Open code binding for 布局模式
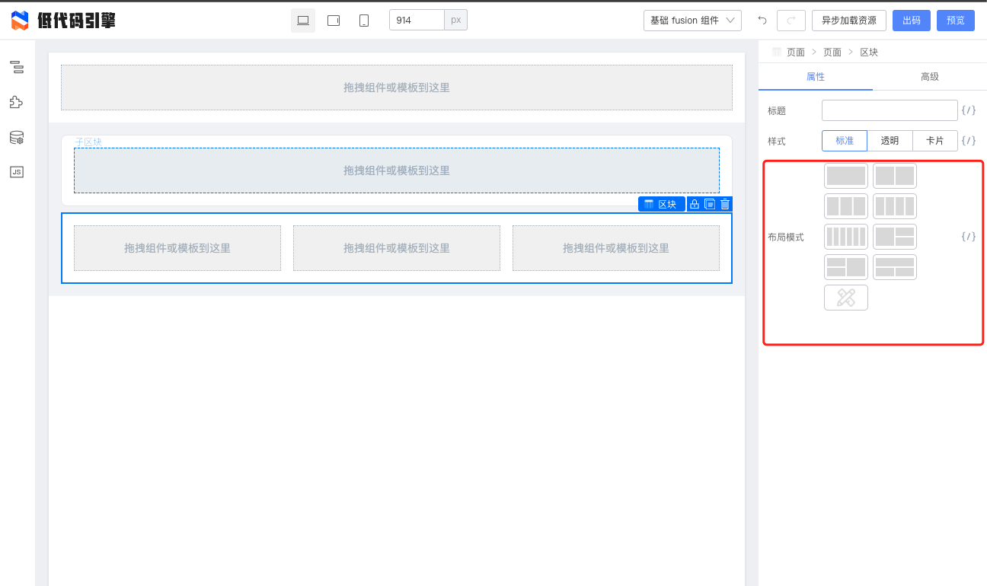The height and width of the screenshot is (586, 987). pos(968,237)
